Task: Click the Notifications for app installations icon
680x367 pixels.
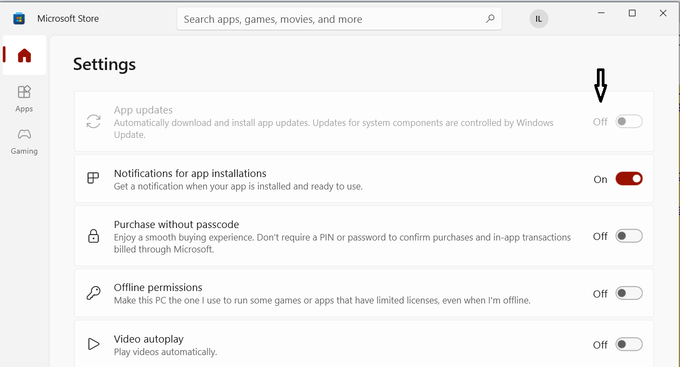Action: click(x=93, y=179)
